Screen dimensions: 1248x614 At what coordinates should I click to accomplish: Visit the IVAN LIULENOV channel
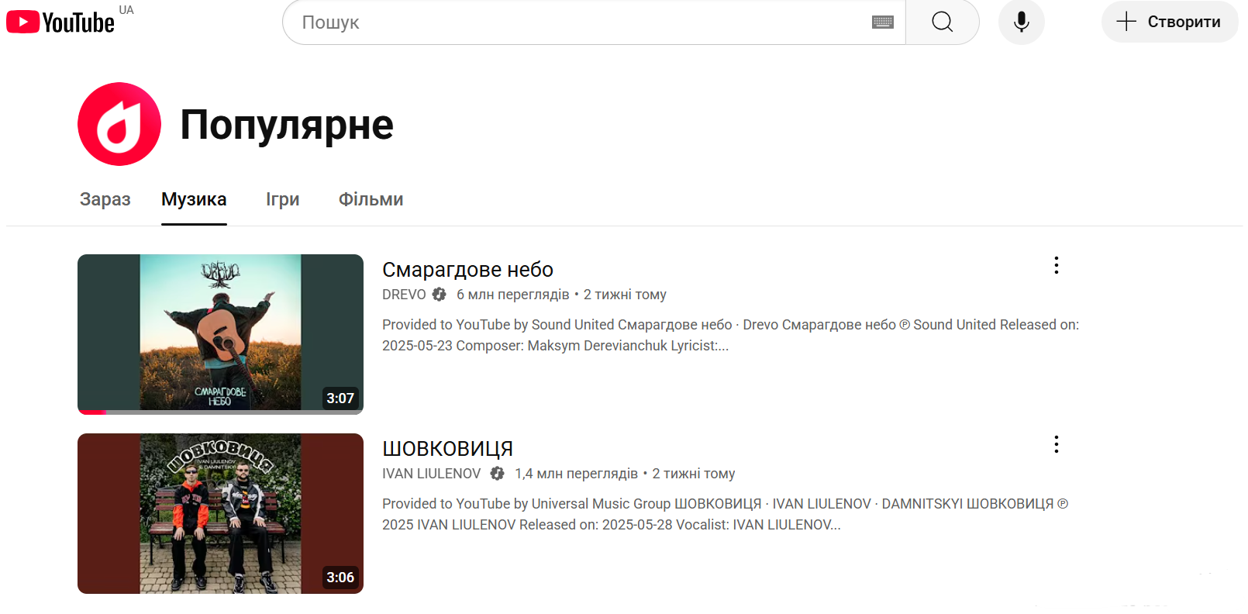[431, 474]
